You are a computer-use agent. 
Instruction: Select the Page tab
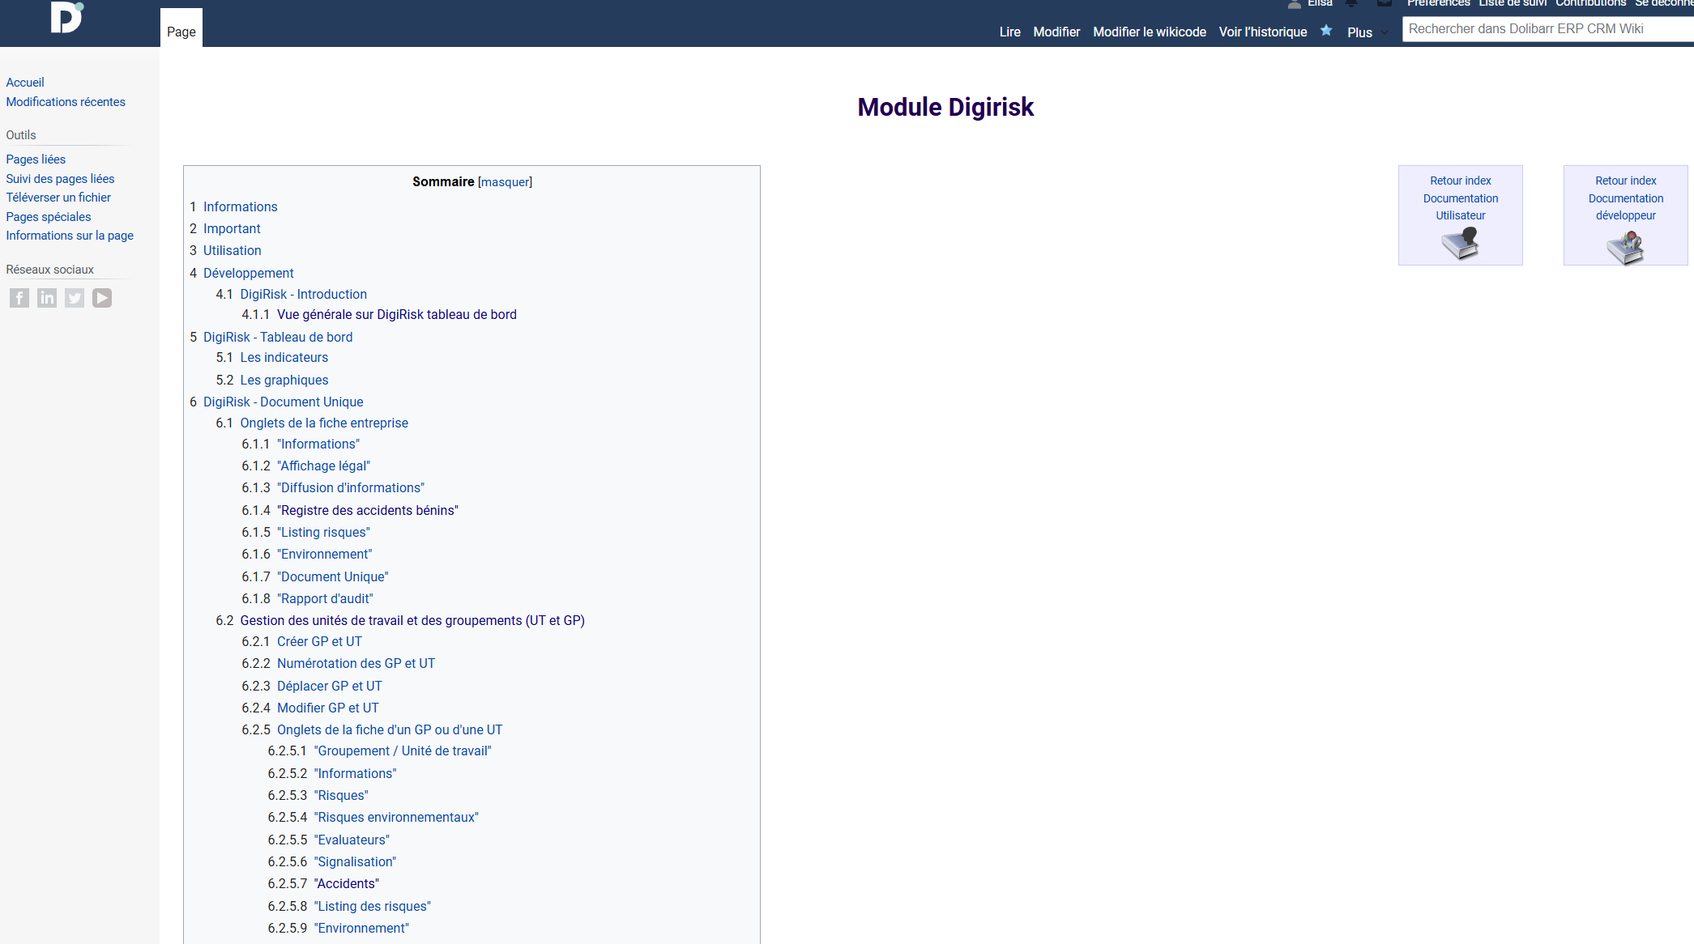tap(181, 32)
